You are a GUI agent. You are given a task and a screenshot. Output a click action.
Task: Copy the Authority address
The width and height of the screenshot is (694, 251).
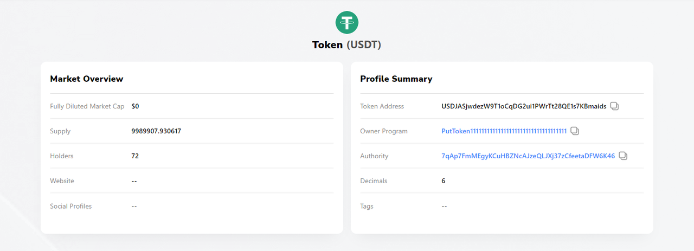point(623,156)
